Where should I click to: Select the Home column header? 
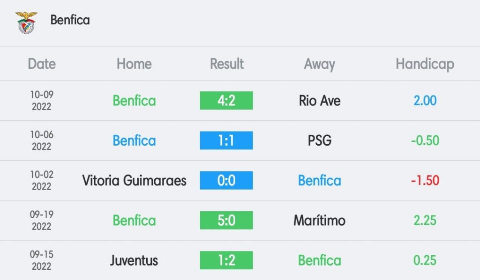point(134,64)
